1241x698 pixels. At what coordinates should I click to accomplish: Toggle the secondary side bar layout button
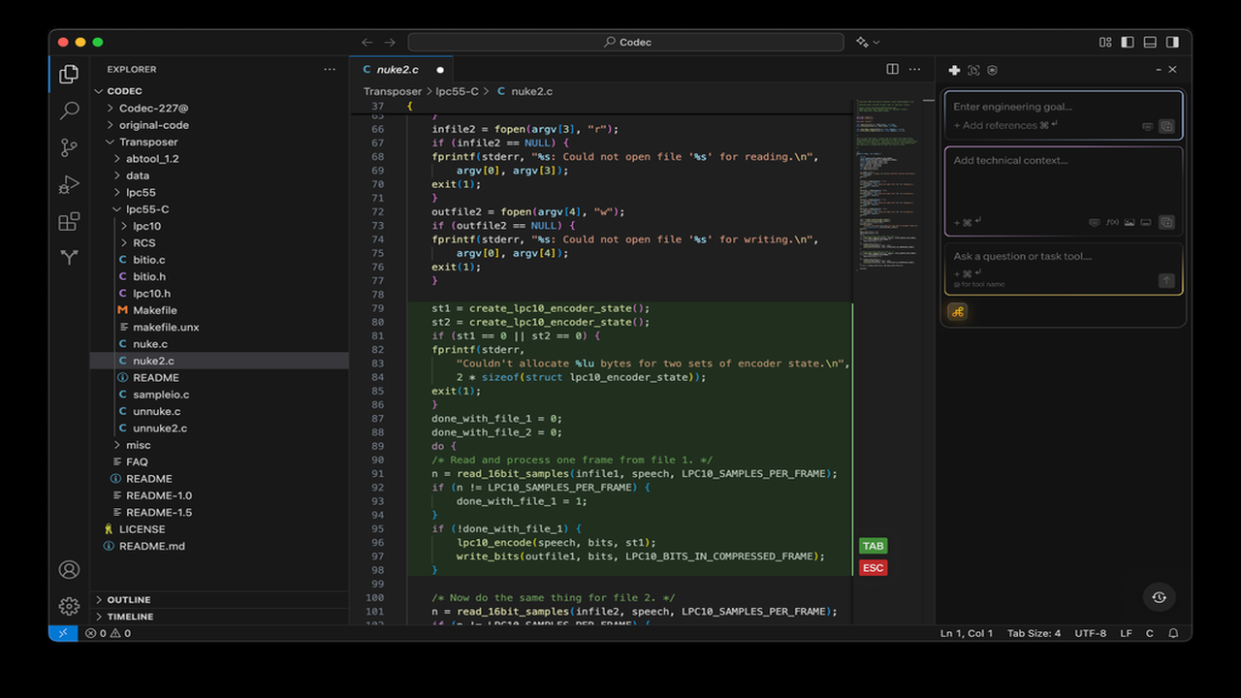coord(1172,42)
